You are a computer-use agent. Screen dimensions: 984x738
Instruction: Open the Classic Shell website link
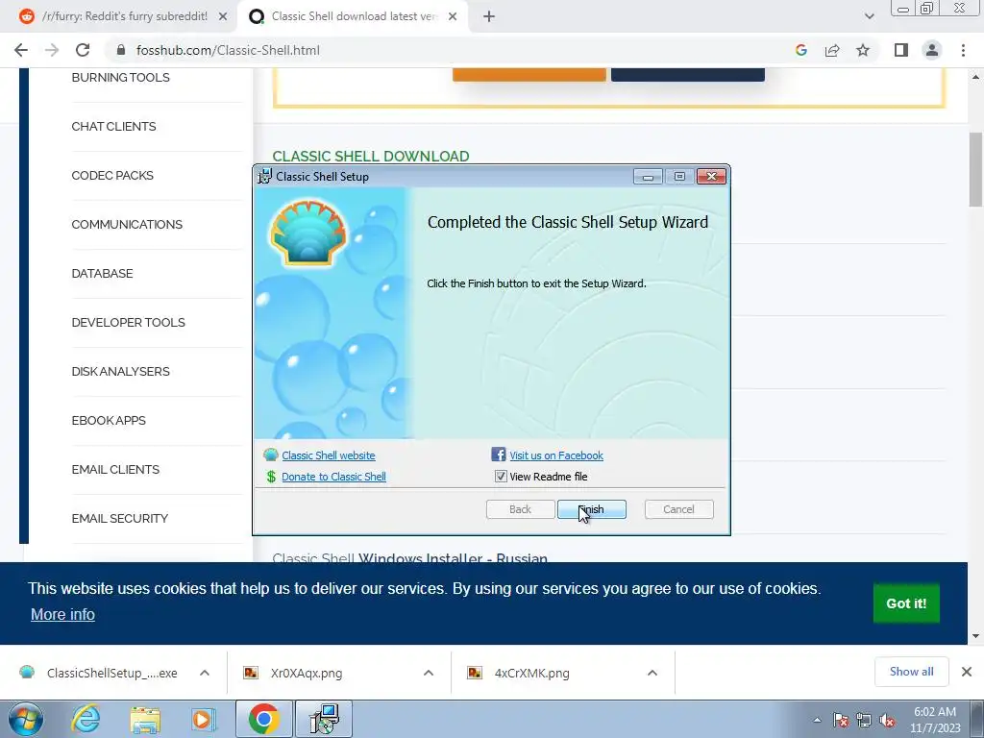[x=329, y=455]
